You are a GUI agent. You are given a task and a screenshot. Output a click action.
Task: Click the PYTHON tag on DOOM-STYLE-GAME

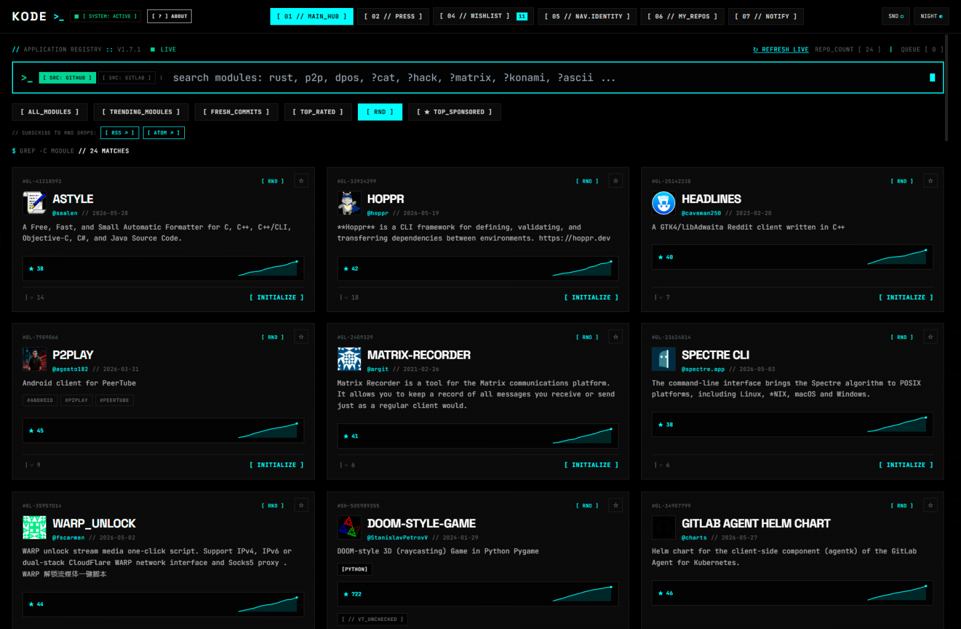pyautogui.click(x=355, y=569)
